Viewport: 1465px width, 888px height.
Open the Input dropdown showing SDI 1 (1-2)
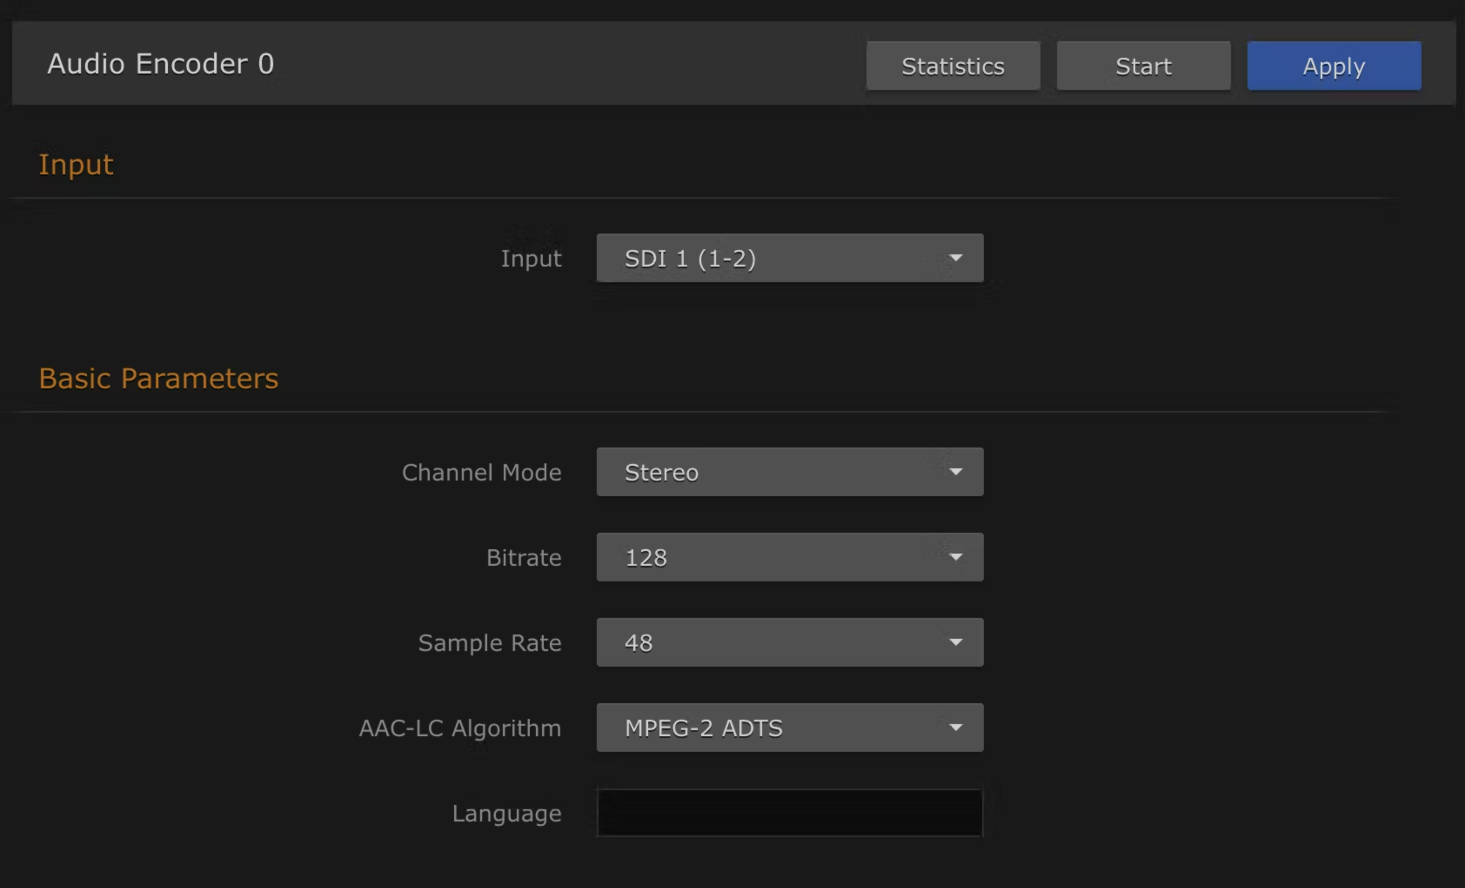(x=789, y=258)
